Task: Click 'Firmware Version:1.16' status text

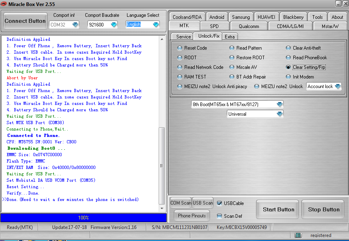Action: coord(113,227)
